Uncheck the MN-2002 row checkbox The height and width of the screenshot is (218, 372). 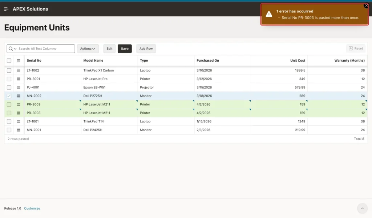pos(9,96)
